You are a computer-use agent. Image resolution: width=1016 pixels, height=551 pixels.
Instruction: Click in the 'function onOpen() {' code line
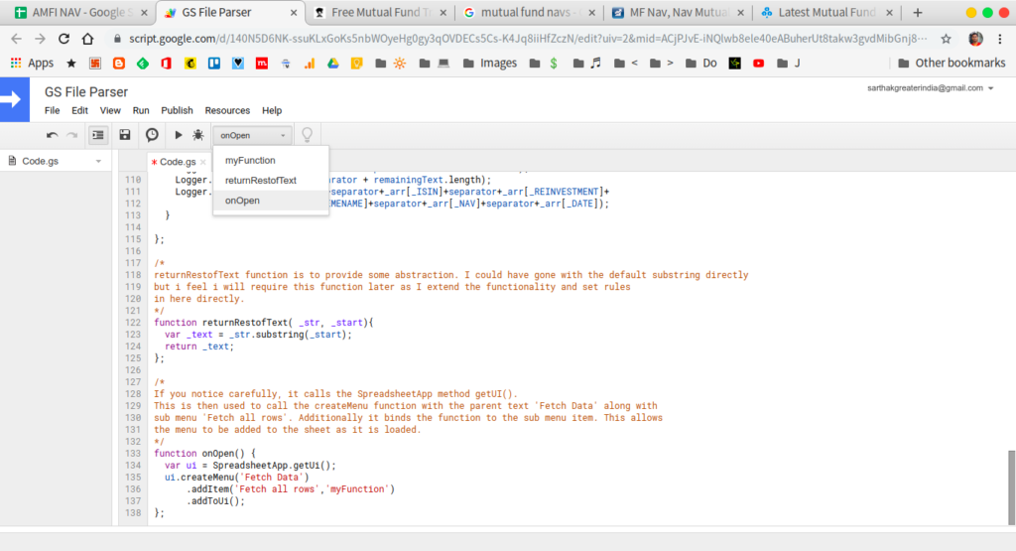pos(204,454)
